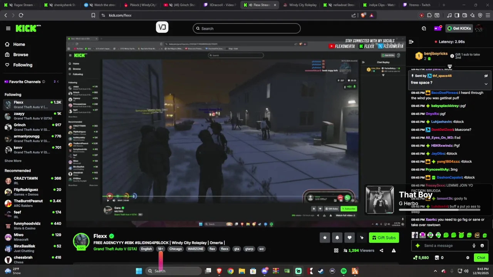Open zaayy channel from Following list
Viewport: 493px width, 277px height.
[x=33, y=116]
